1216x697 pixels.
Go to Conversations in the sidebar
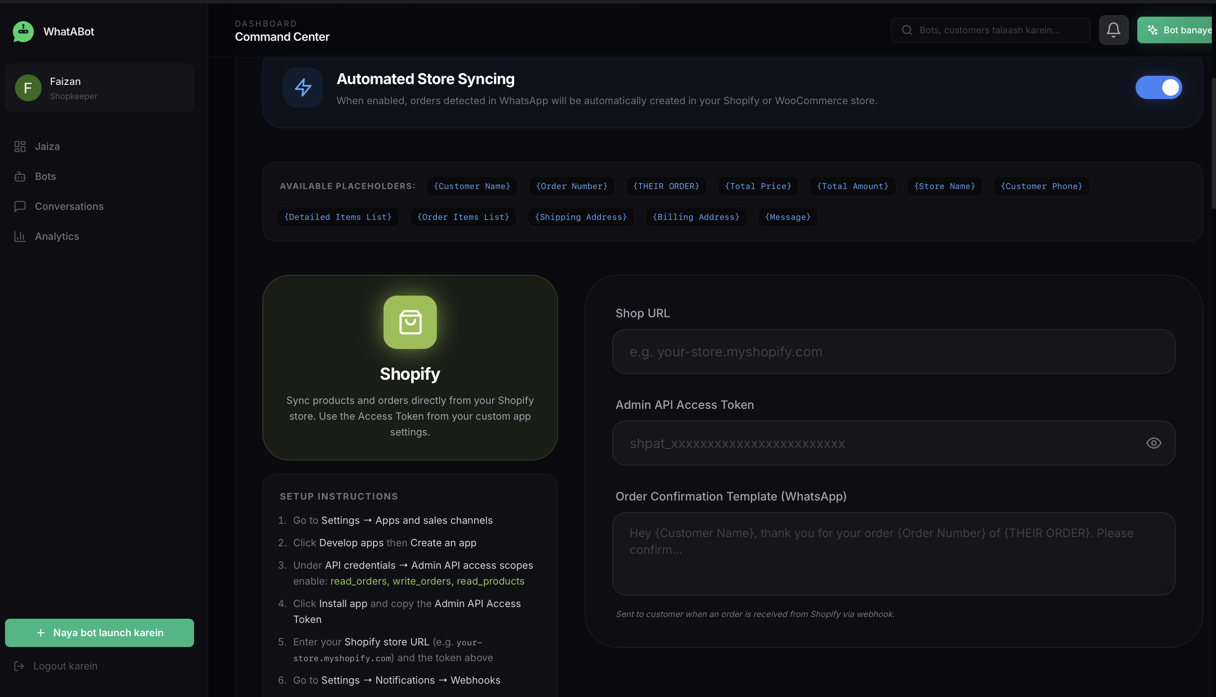(69, 207)
